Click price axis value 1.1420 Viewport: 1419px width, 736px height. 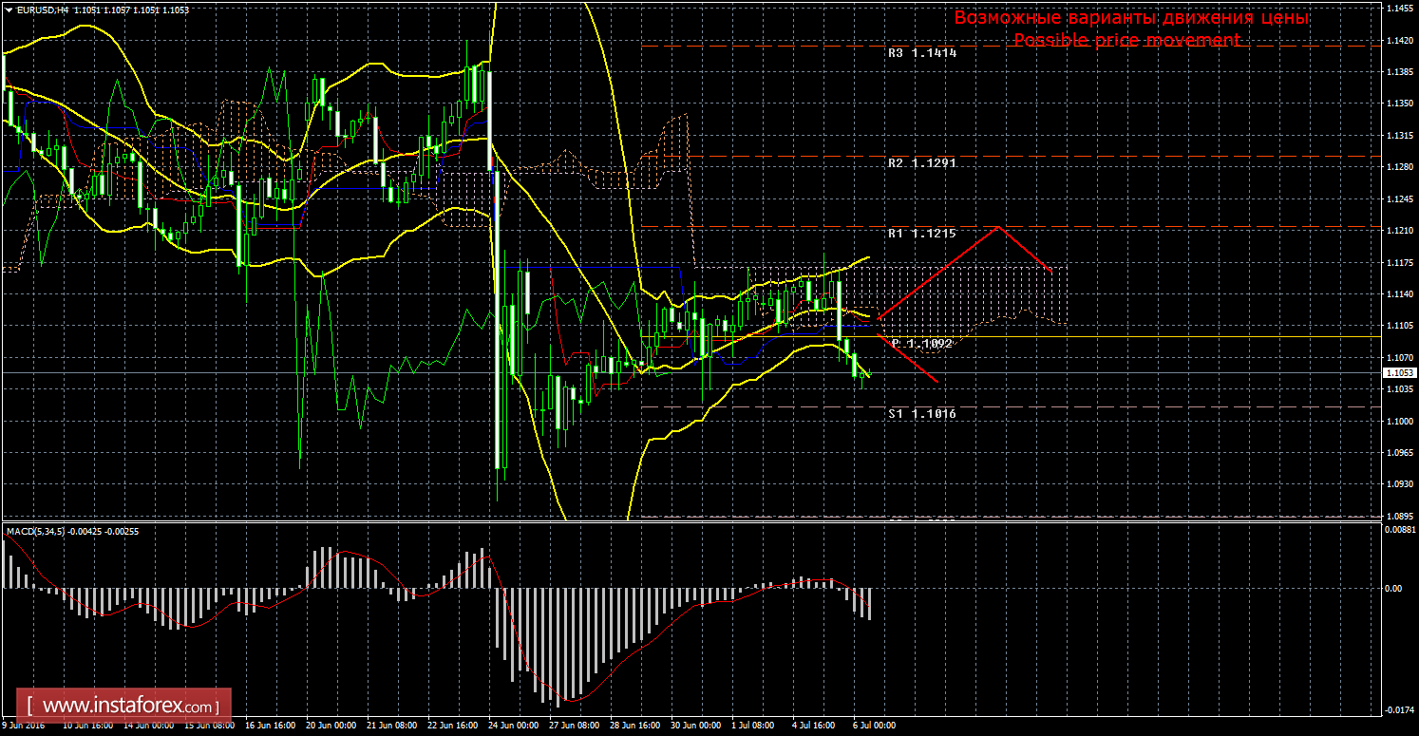[1400, 40]
